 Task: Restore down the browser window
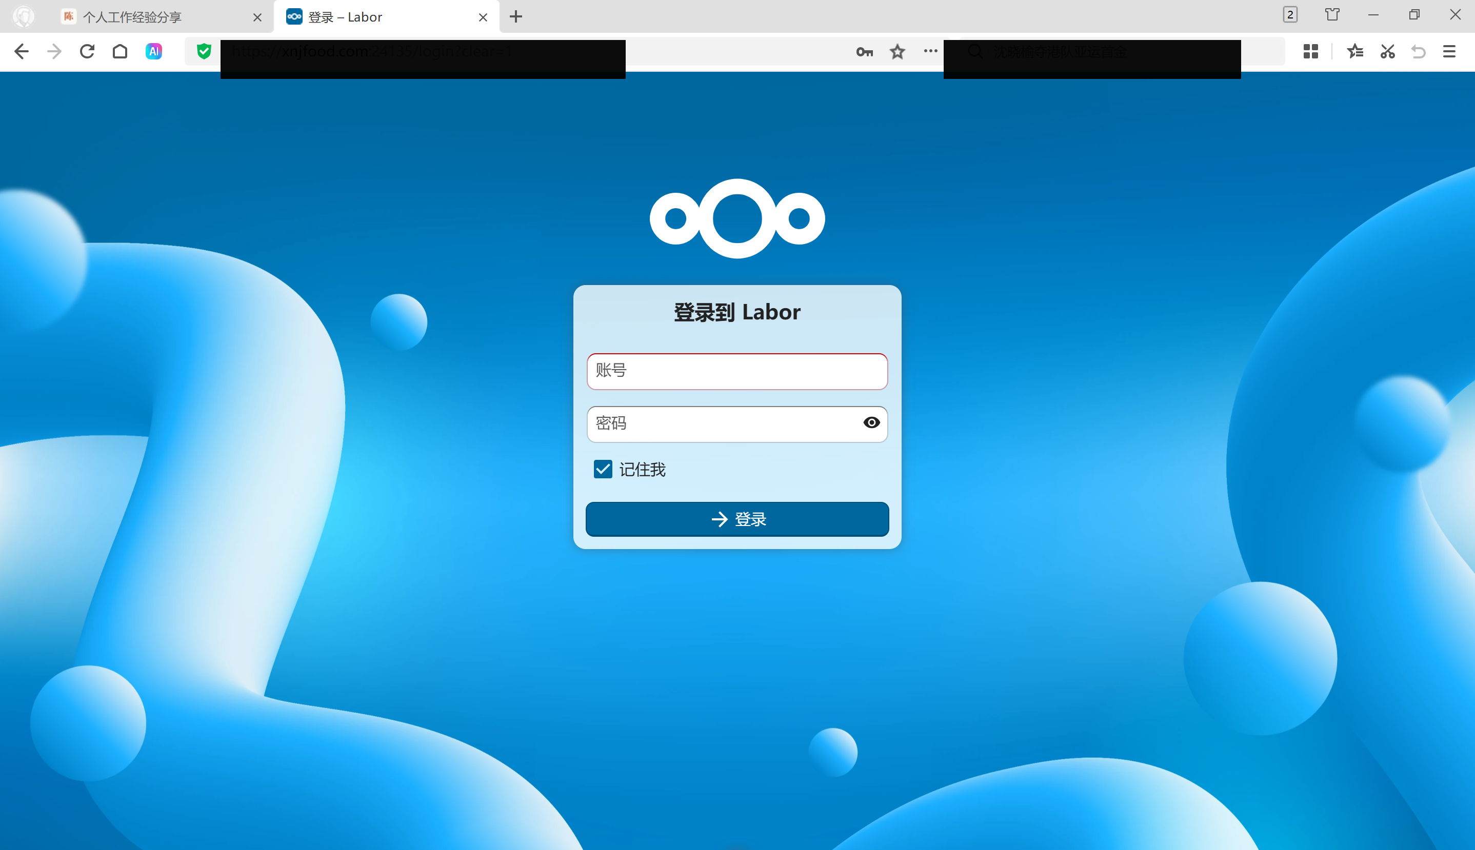tap(1414, 15)
